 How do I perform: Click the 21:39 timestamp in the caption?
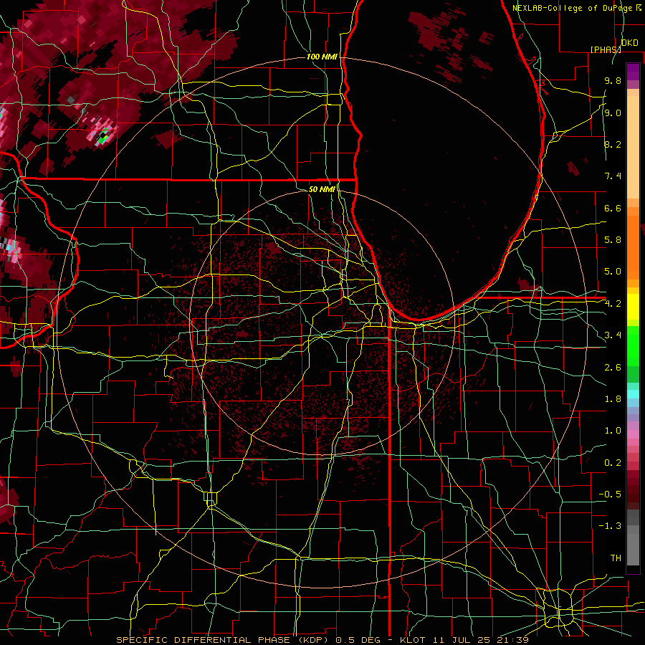point(512,640)
